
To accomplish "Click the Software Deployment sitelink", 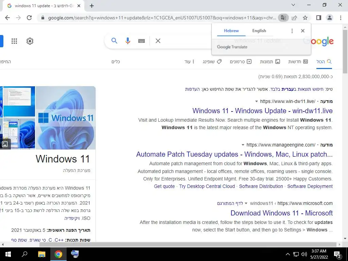I will (310, 187).
